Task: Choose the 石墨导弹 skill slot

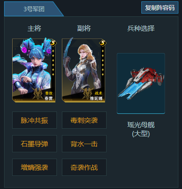Action: [x=34, y=144]
